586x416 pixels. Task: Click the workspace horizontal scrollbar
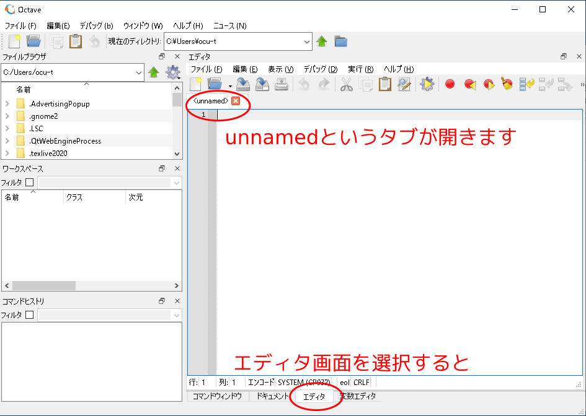[x=43, y=286]
